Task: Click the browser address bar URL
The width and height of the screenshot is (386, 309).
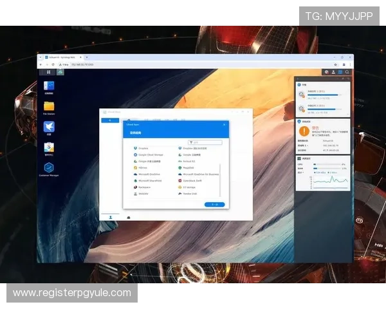Action: 82,64
